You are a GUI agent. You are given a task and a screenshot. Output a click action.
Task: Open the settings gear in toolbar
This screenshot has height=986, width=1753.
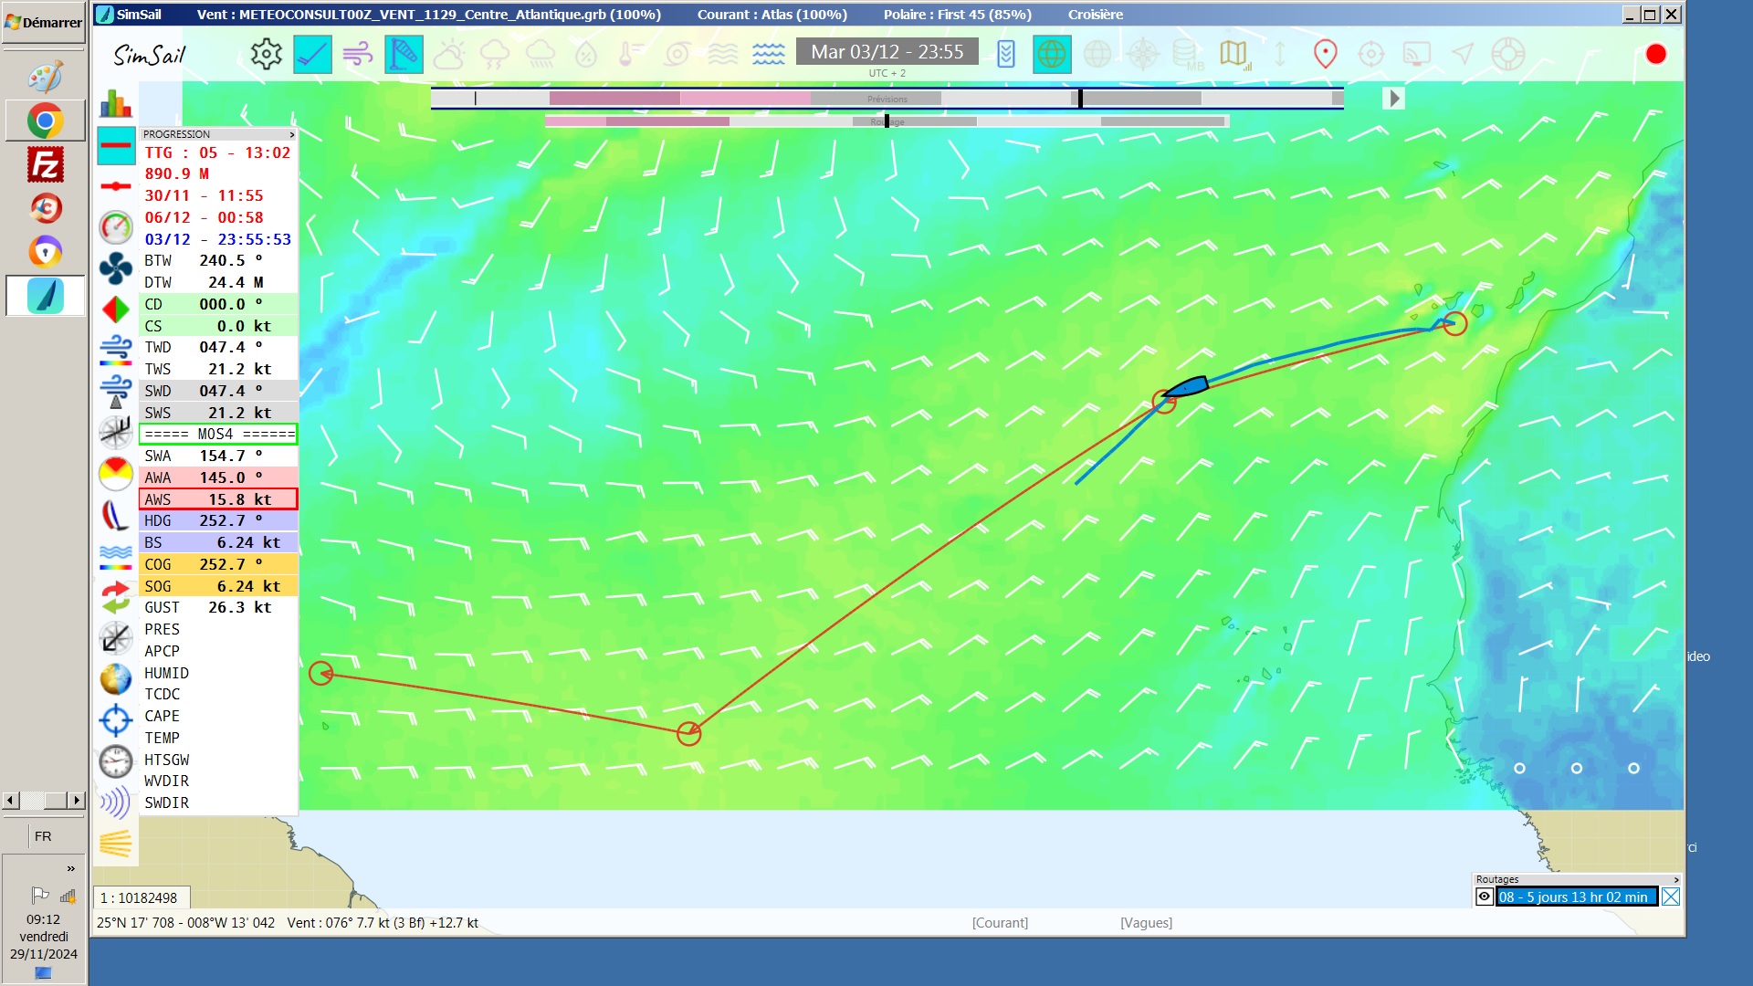266,55
